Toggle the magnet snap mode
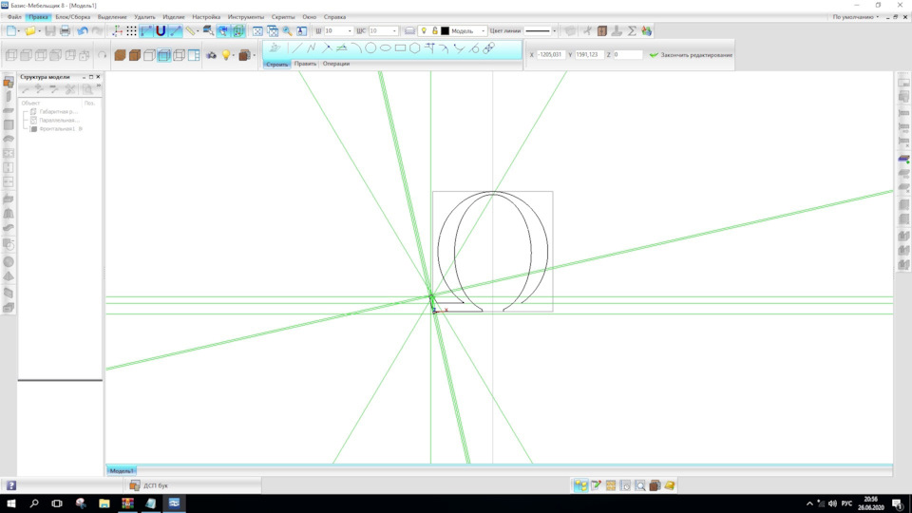 point(161,30)
